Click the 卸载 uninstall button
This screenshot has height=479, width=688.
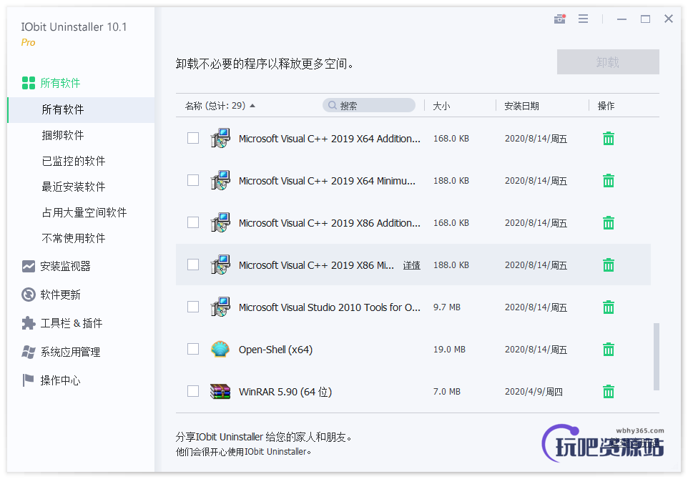[x=608, y=62]
